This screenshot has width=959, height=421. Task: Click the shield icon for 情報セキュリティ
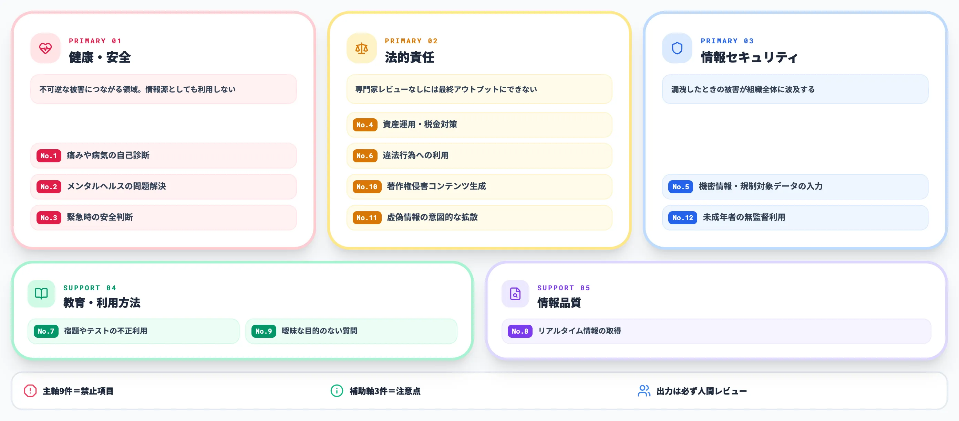tap(677, 48)
